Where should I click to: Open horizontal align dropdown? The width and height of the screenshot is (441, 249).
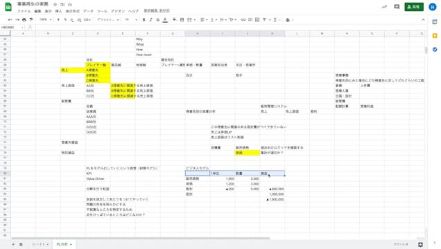(x=203, y=19)
